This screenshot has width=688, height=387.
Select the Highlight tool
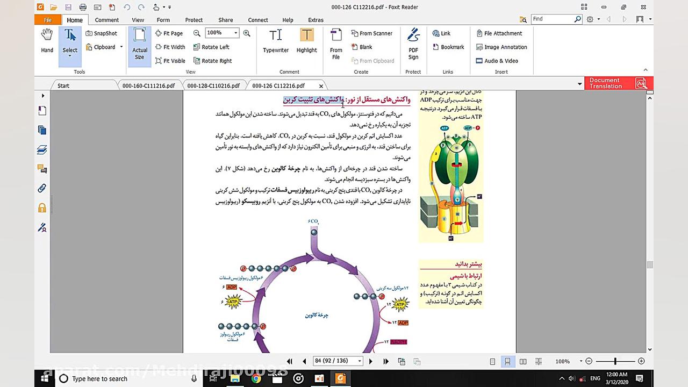pyautogui.click(x=306, y=40)
